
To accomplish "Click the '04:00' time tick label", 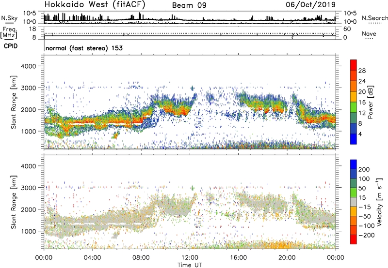I will click(x=92, y=258).
